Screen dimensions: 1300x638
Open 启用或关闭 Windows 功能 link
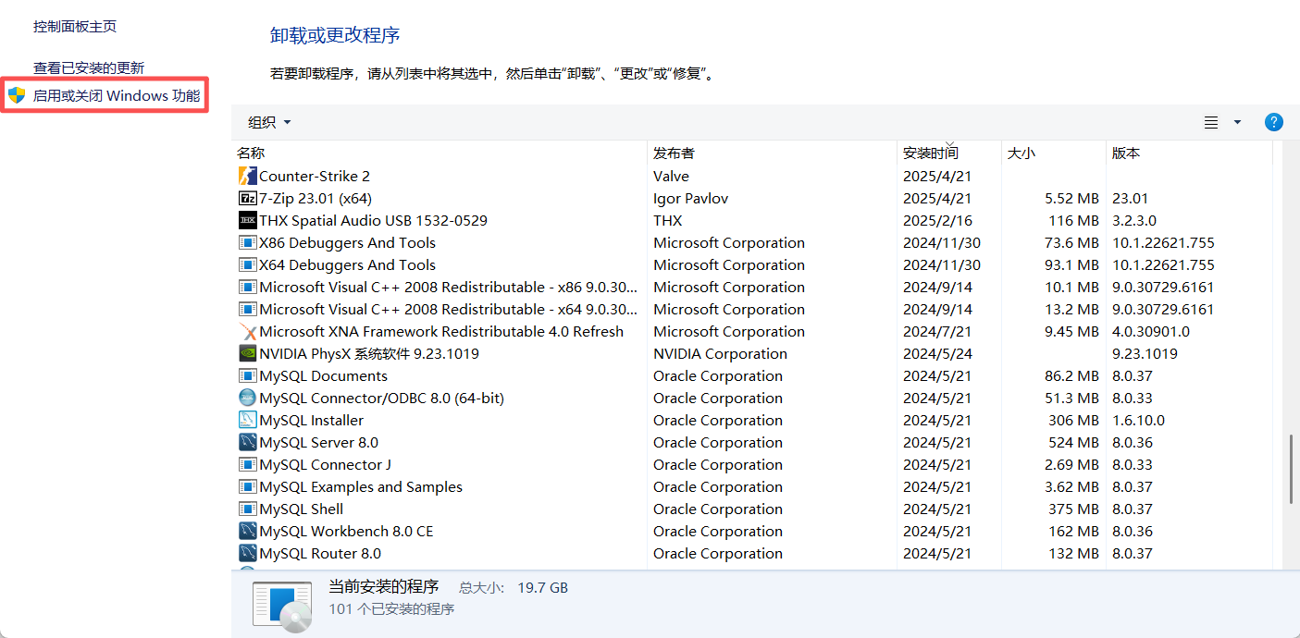pos(117,95)
